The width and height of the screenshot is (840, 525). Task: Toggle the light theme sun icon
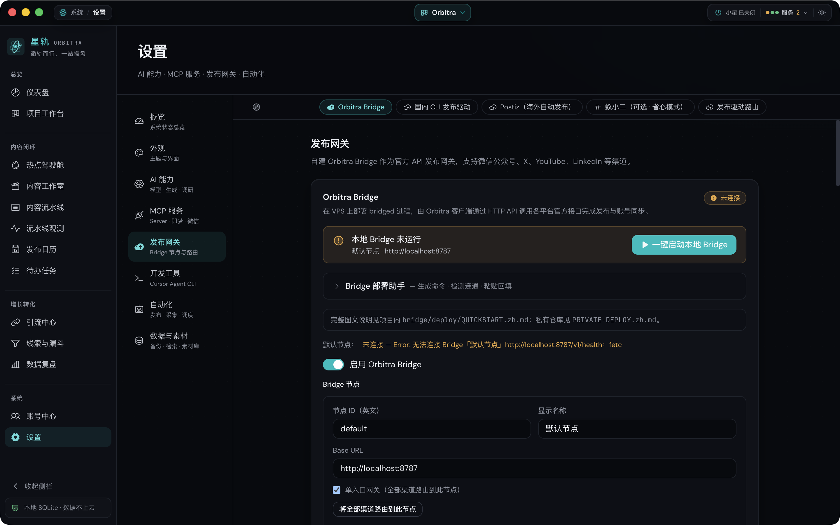822,13
